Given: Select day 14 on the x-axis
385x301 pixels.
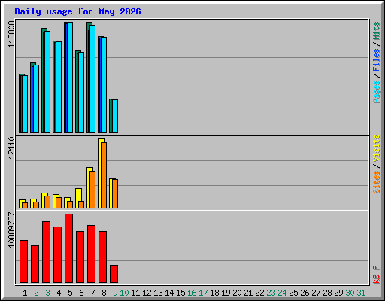Looking at the screenshot, I should coord(169,293).
